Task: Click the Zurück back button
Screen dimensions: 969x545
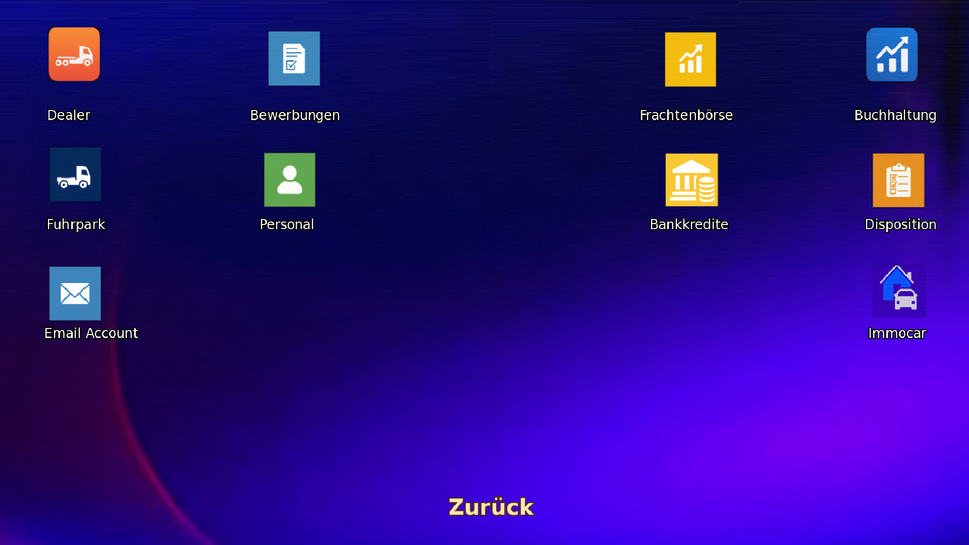Action: [491, 507]
